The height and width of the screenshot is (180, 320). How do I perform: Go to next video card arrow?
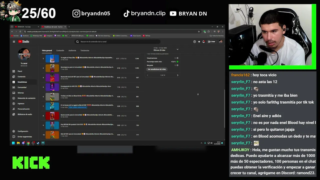[x=178, y=75]
